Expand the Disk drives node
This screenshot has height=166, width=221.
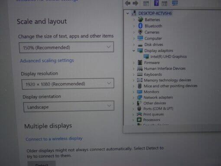tap(134, 45)
